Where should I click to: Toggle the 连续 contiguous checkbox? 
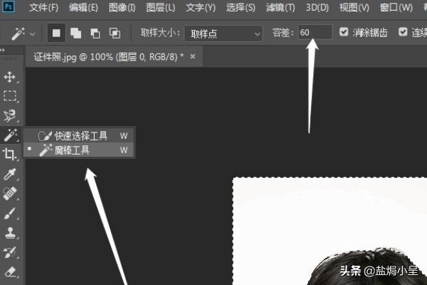click(x=404, y=33)
